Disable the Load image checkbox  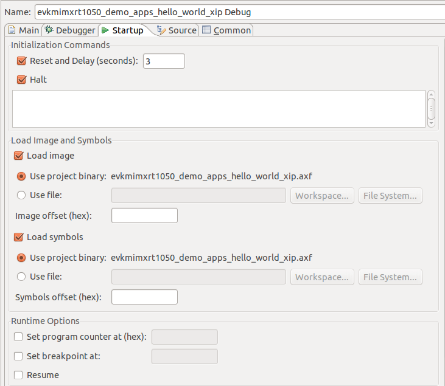(x=18, y=156)
